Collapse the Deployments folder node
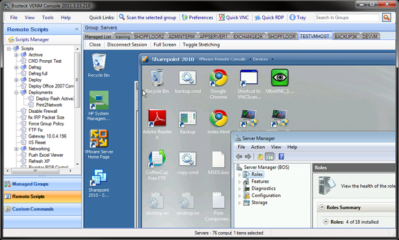The width and height of the screenshot is (399, 240). point(16,92)
